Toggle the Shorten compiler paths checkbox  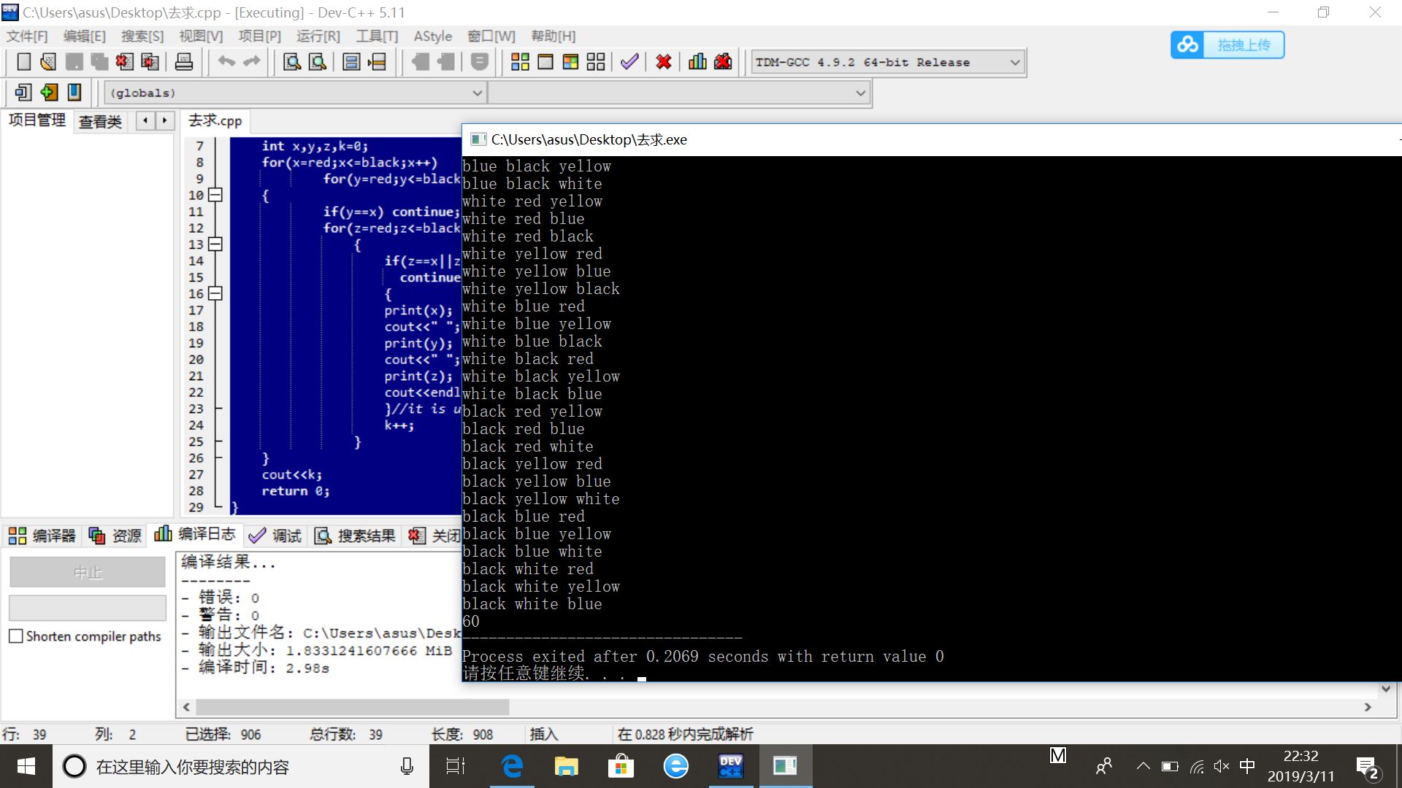point(16,636)
